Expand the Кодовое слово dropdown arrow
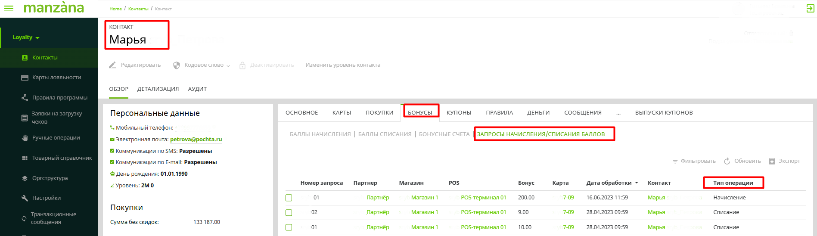 [228, 66]
